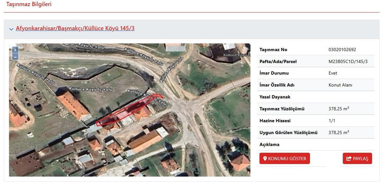The width and height of the screenshot is (384, 183).
Task: Click the share arrow icon in PAYLAŞ
Action: (349, 158)
